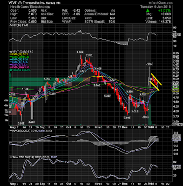The image size is (183, 186).
Task: Click the Nasdaq GM exchange label
Action: click(x=53, y=3)
